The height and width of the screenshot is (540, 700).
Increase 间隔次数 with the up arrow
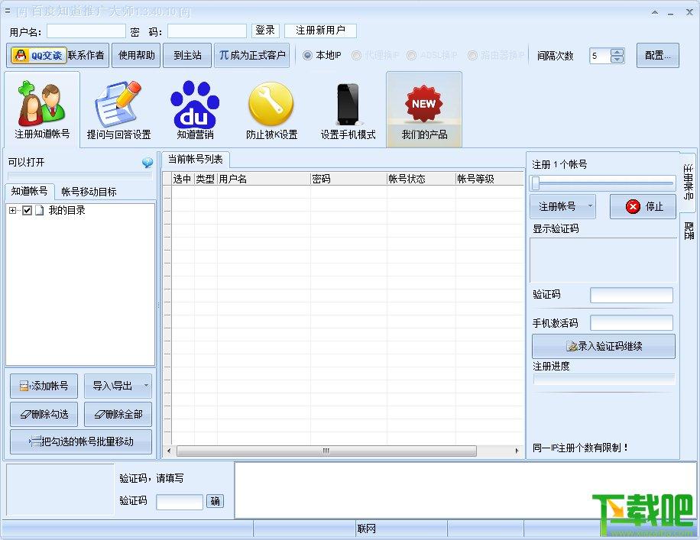point(617,52)
